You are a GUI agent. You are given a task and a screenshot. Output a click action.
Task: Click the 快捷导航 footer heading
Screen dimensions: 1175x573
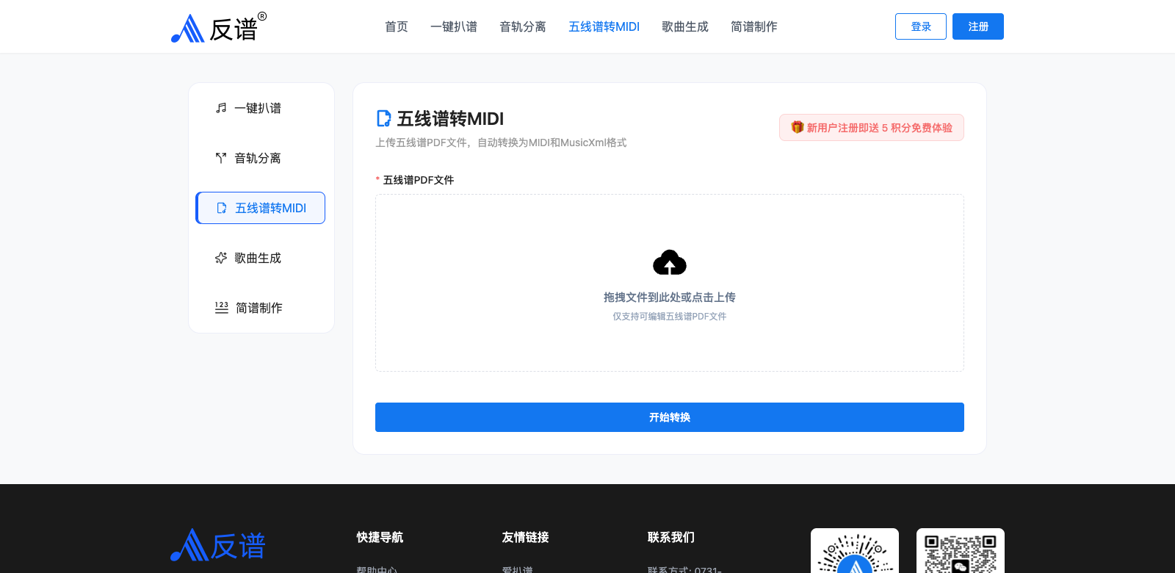click(380, 537)
